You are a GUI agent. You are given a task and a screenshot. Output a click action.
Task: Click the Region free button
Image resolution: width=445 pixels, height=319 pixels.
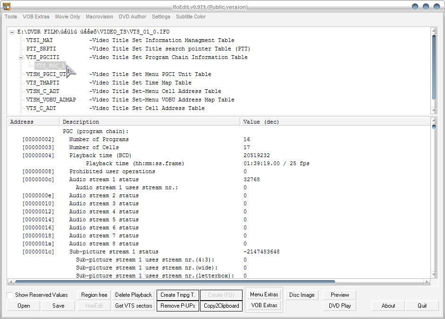[94, 295]
